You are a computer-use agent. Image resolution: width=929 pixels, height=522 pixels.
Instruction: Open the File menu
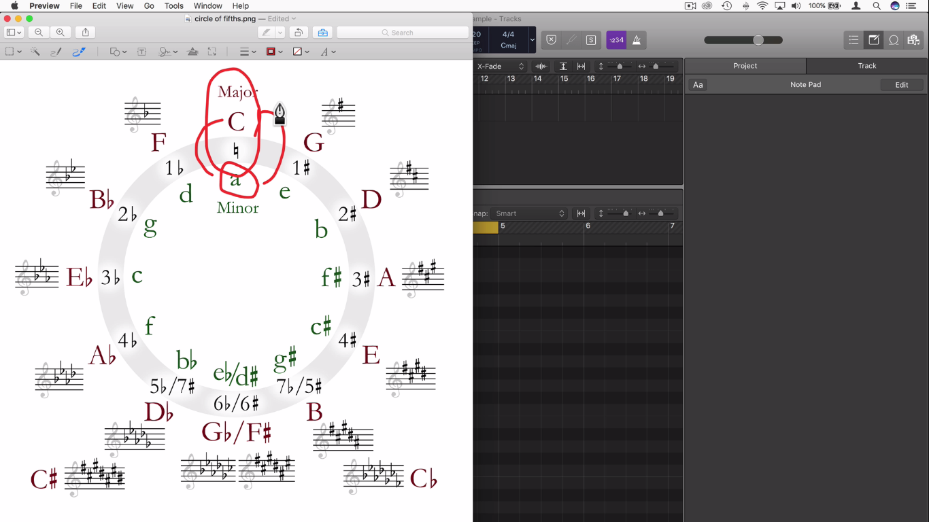pos(76,5)
